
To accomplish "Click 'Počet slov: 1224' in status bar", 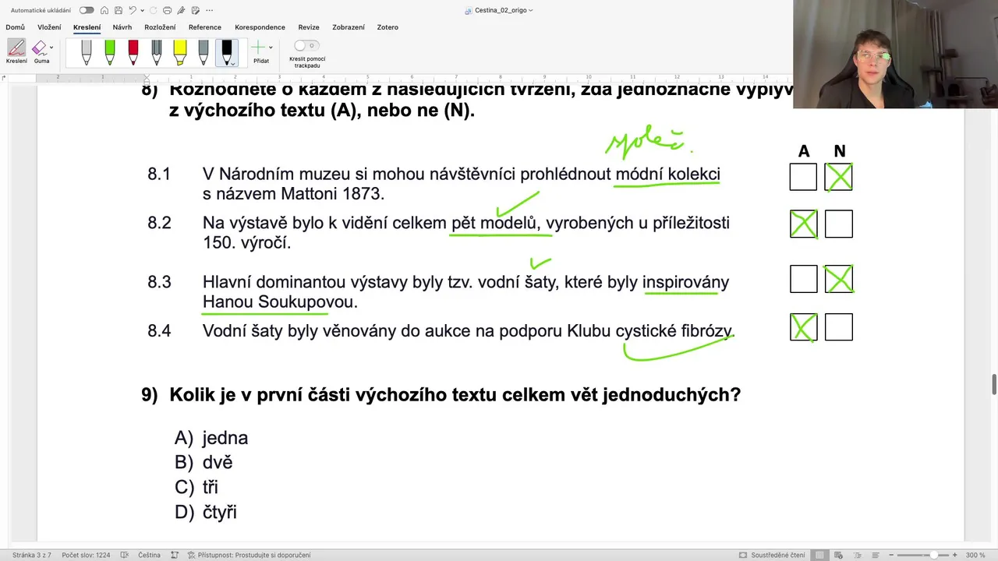I will click(86, 555).
